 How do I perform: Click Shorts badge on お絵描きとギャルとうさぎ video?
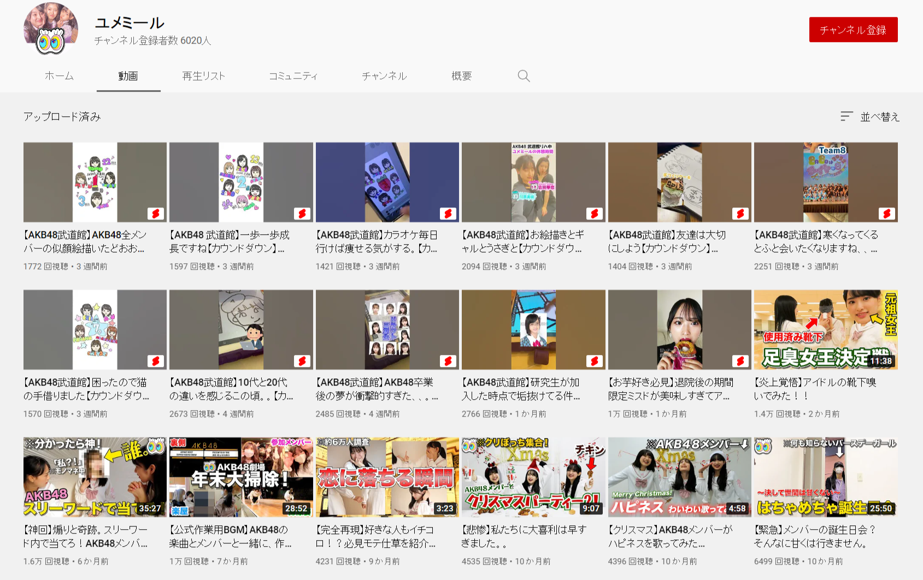click(x=595, y=214)
